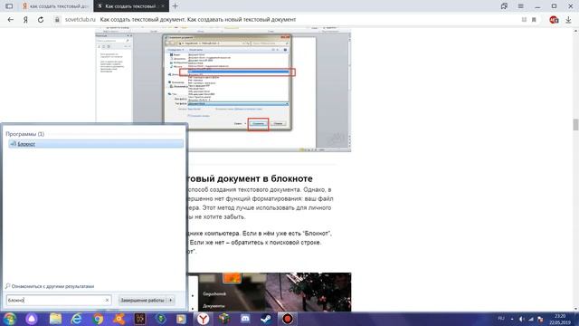
Task: Open the red recording app in the taskbar
Action: (288, 319)
